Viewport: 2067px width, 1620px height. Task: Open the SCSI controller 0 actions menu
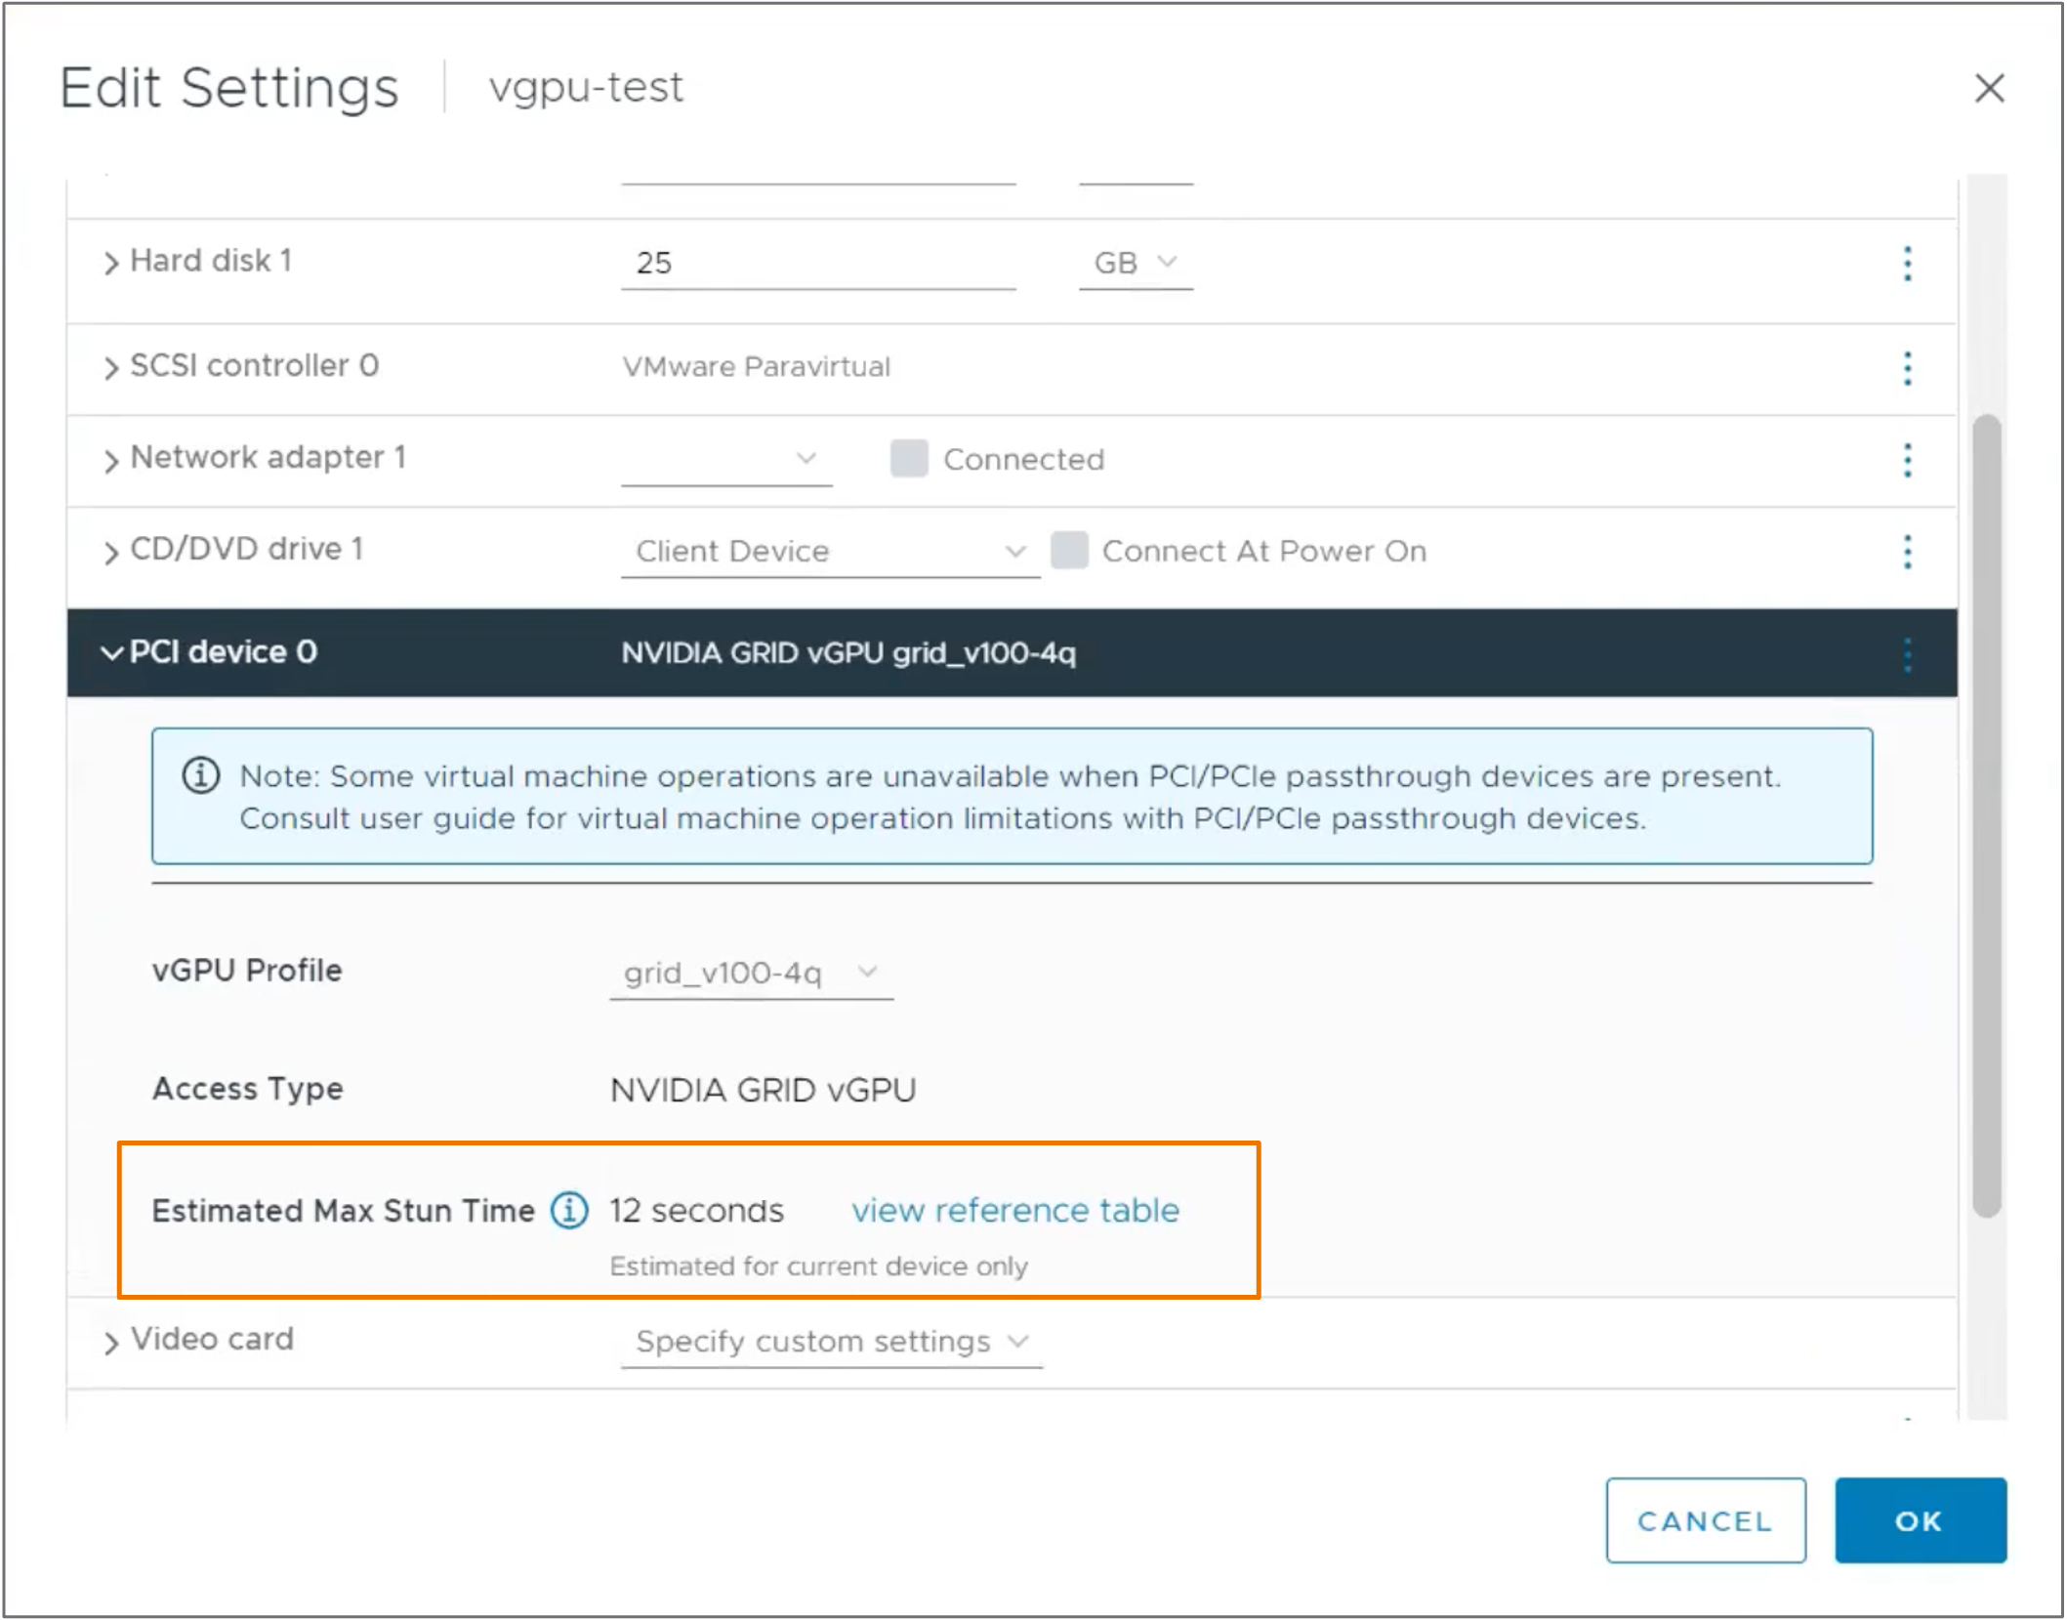(x=1907, y=368)
